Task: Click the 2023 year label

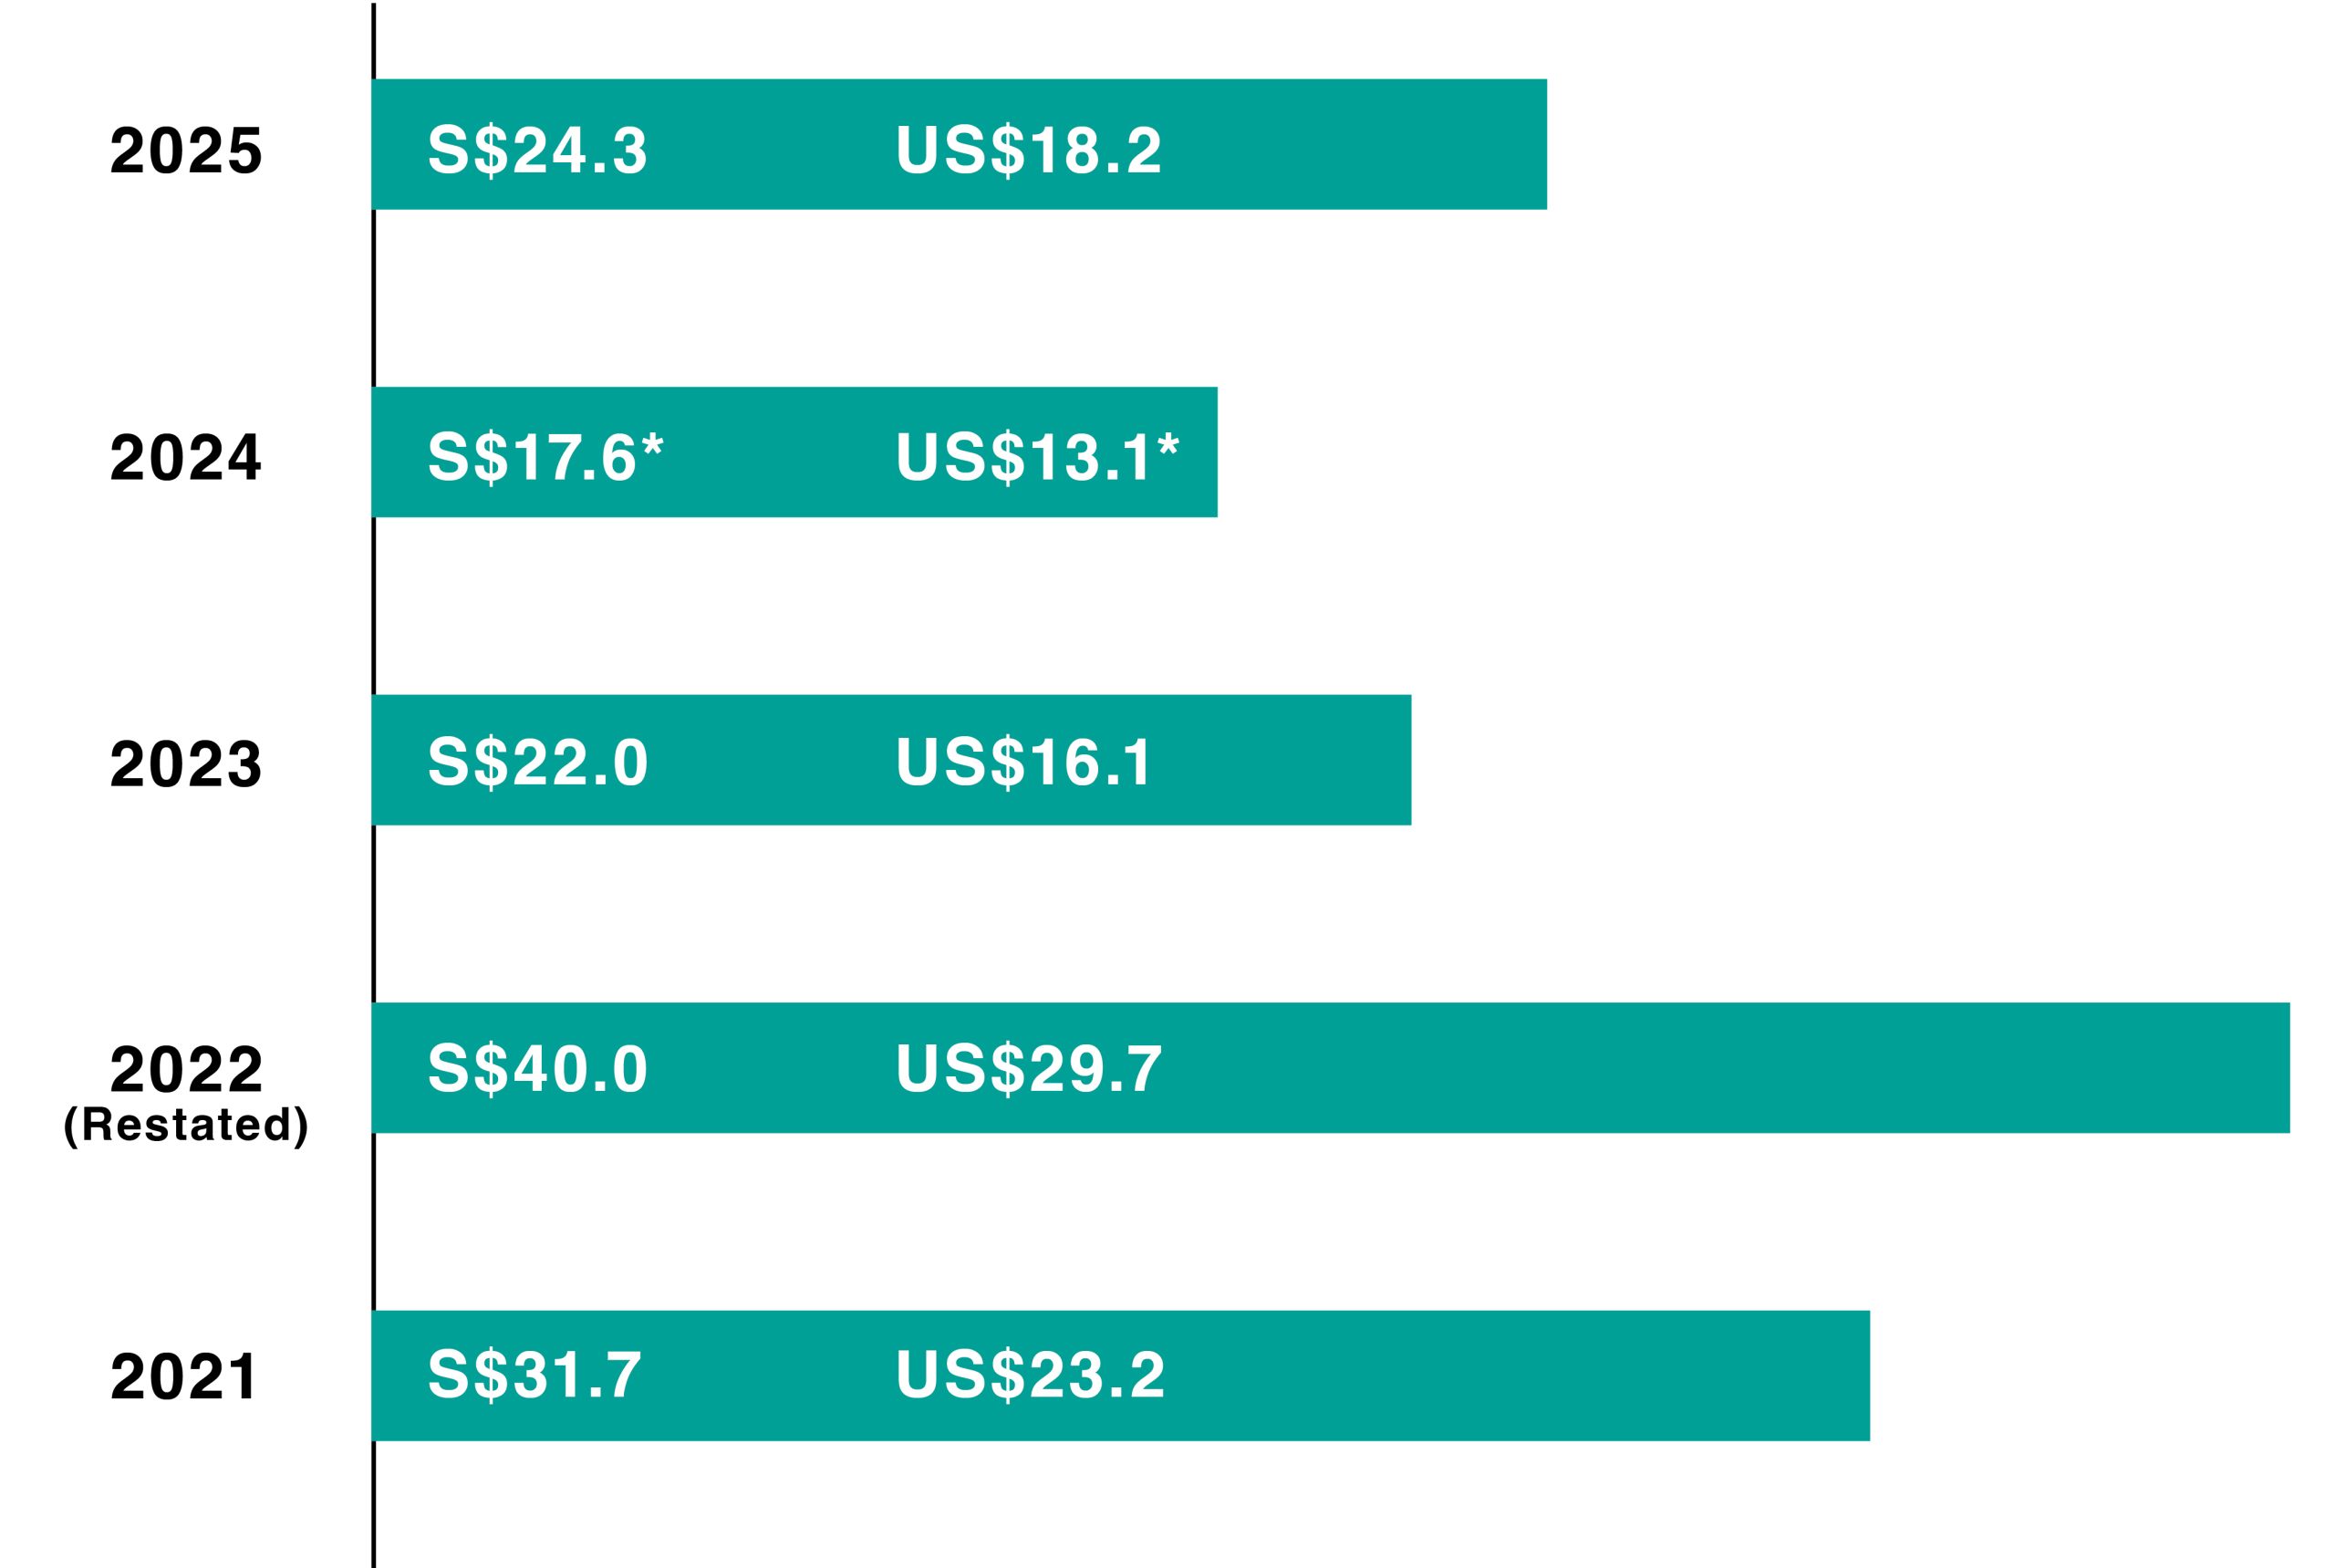Action: 186,765
